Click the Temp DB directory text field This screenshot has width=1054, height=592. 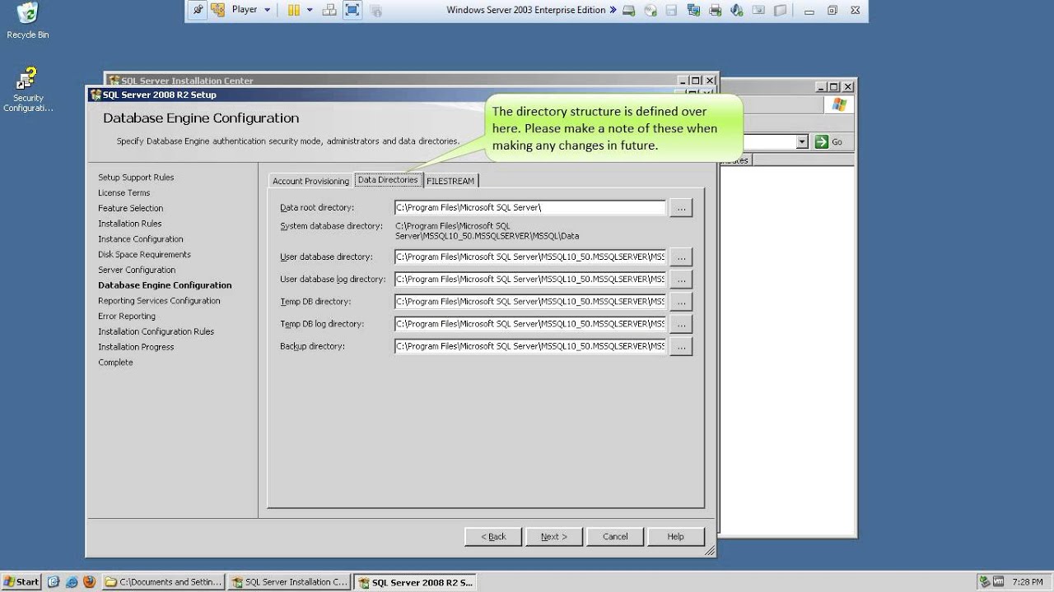click(x=529, y=302)
